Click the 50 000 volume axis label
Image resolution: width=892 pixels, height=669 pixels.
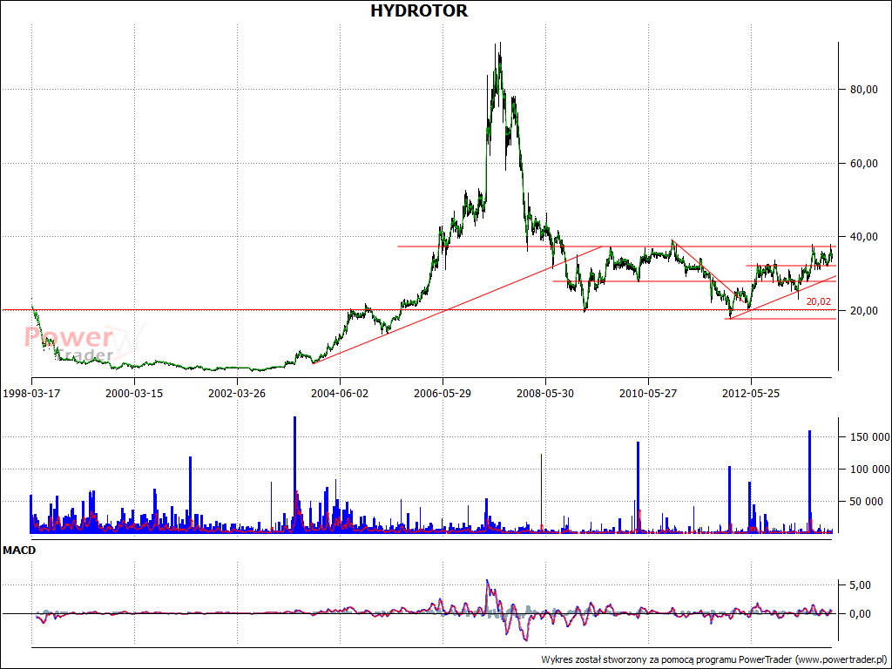coord(867,502)
